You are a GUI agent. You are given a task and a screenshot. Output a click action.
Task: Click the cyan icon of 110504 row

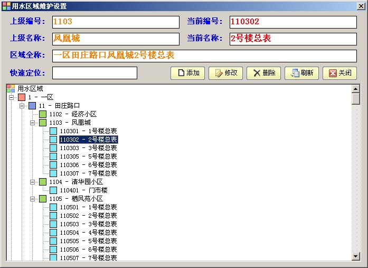(53, 233)
